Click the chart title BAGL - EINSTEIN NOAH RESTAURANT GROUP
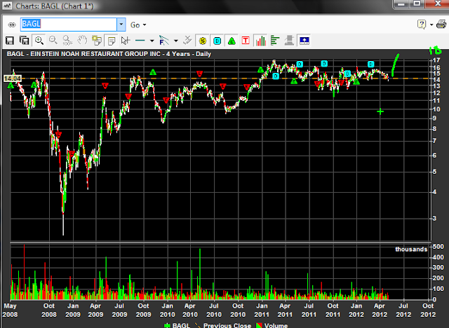Screen dimensions: 449x328 [x=109, y=54]
